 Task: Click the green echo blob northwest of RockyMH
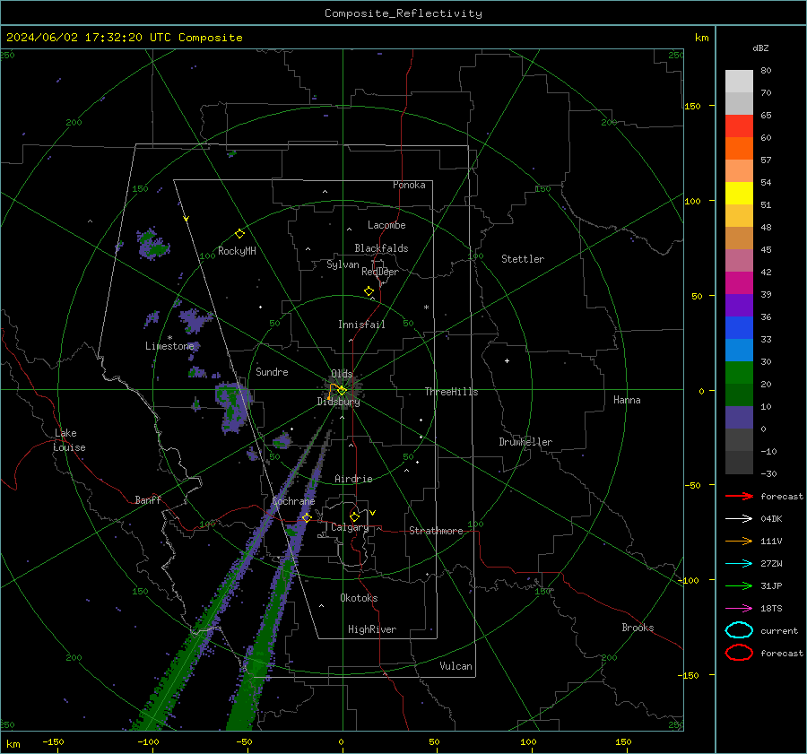tap(152, 244)
